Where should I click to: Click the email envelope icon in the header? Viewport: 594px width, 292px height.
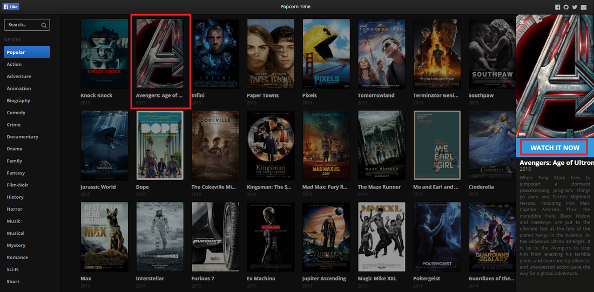[x=583, y=7]
